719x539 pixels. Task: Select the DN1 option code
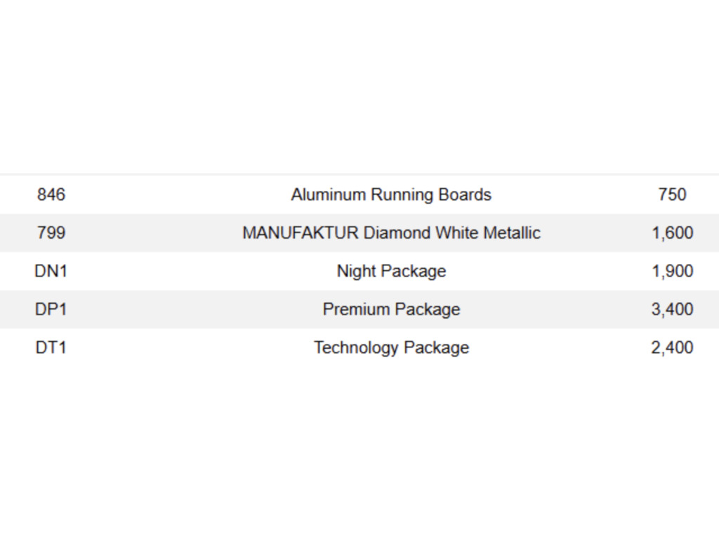point(51,272)
